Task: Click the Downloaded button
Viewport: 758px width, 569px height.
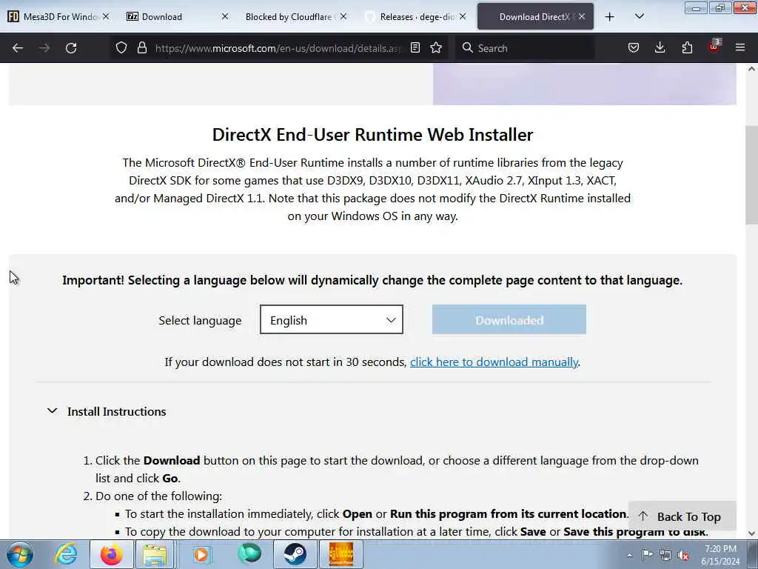Action: pos(509,319)
